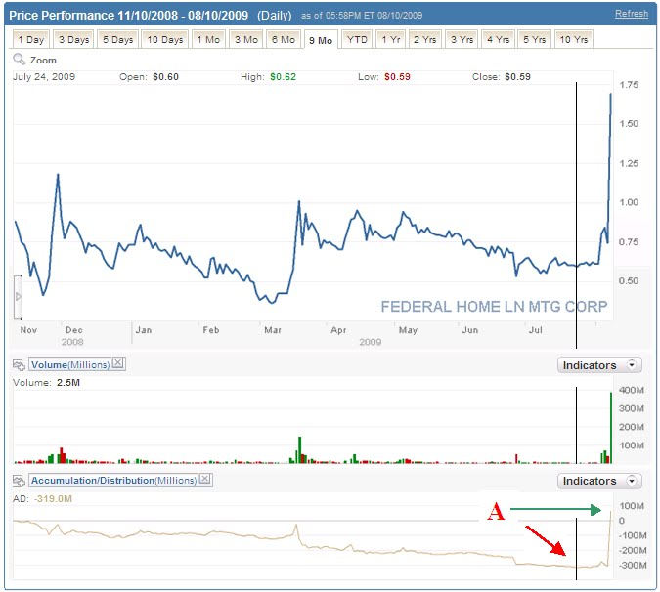Screen dimensions: 660x592
Task: Expand the chart's left side handle
Action: pos(18,297)
